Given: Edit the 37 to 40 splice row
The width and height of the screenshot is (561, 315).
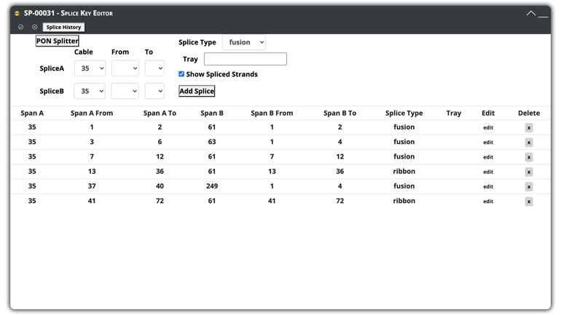Looking at the screenshot, I should point(488,187).
